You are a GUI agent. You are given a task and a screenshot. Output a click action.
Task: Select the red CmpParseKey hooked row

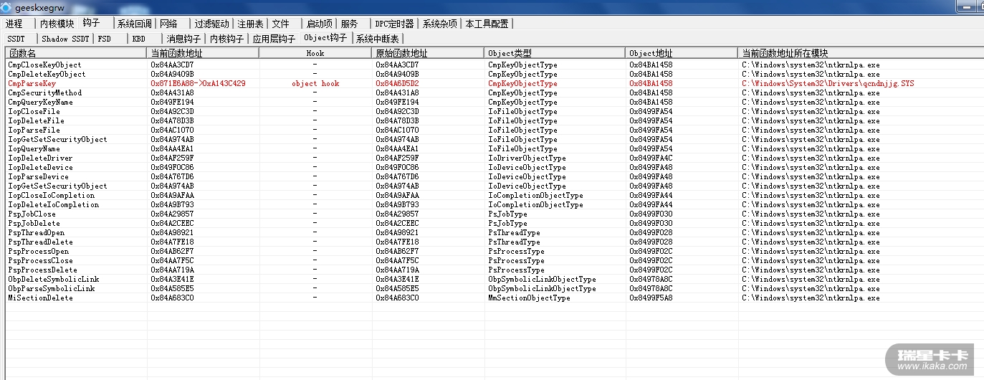tap(32, 83)
